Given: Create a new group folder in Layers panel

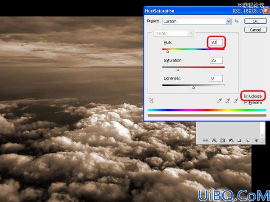Looking at the screenshot, I should coord(239,141).
